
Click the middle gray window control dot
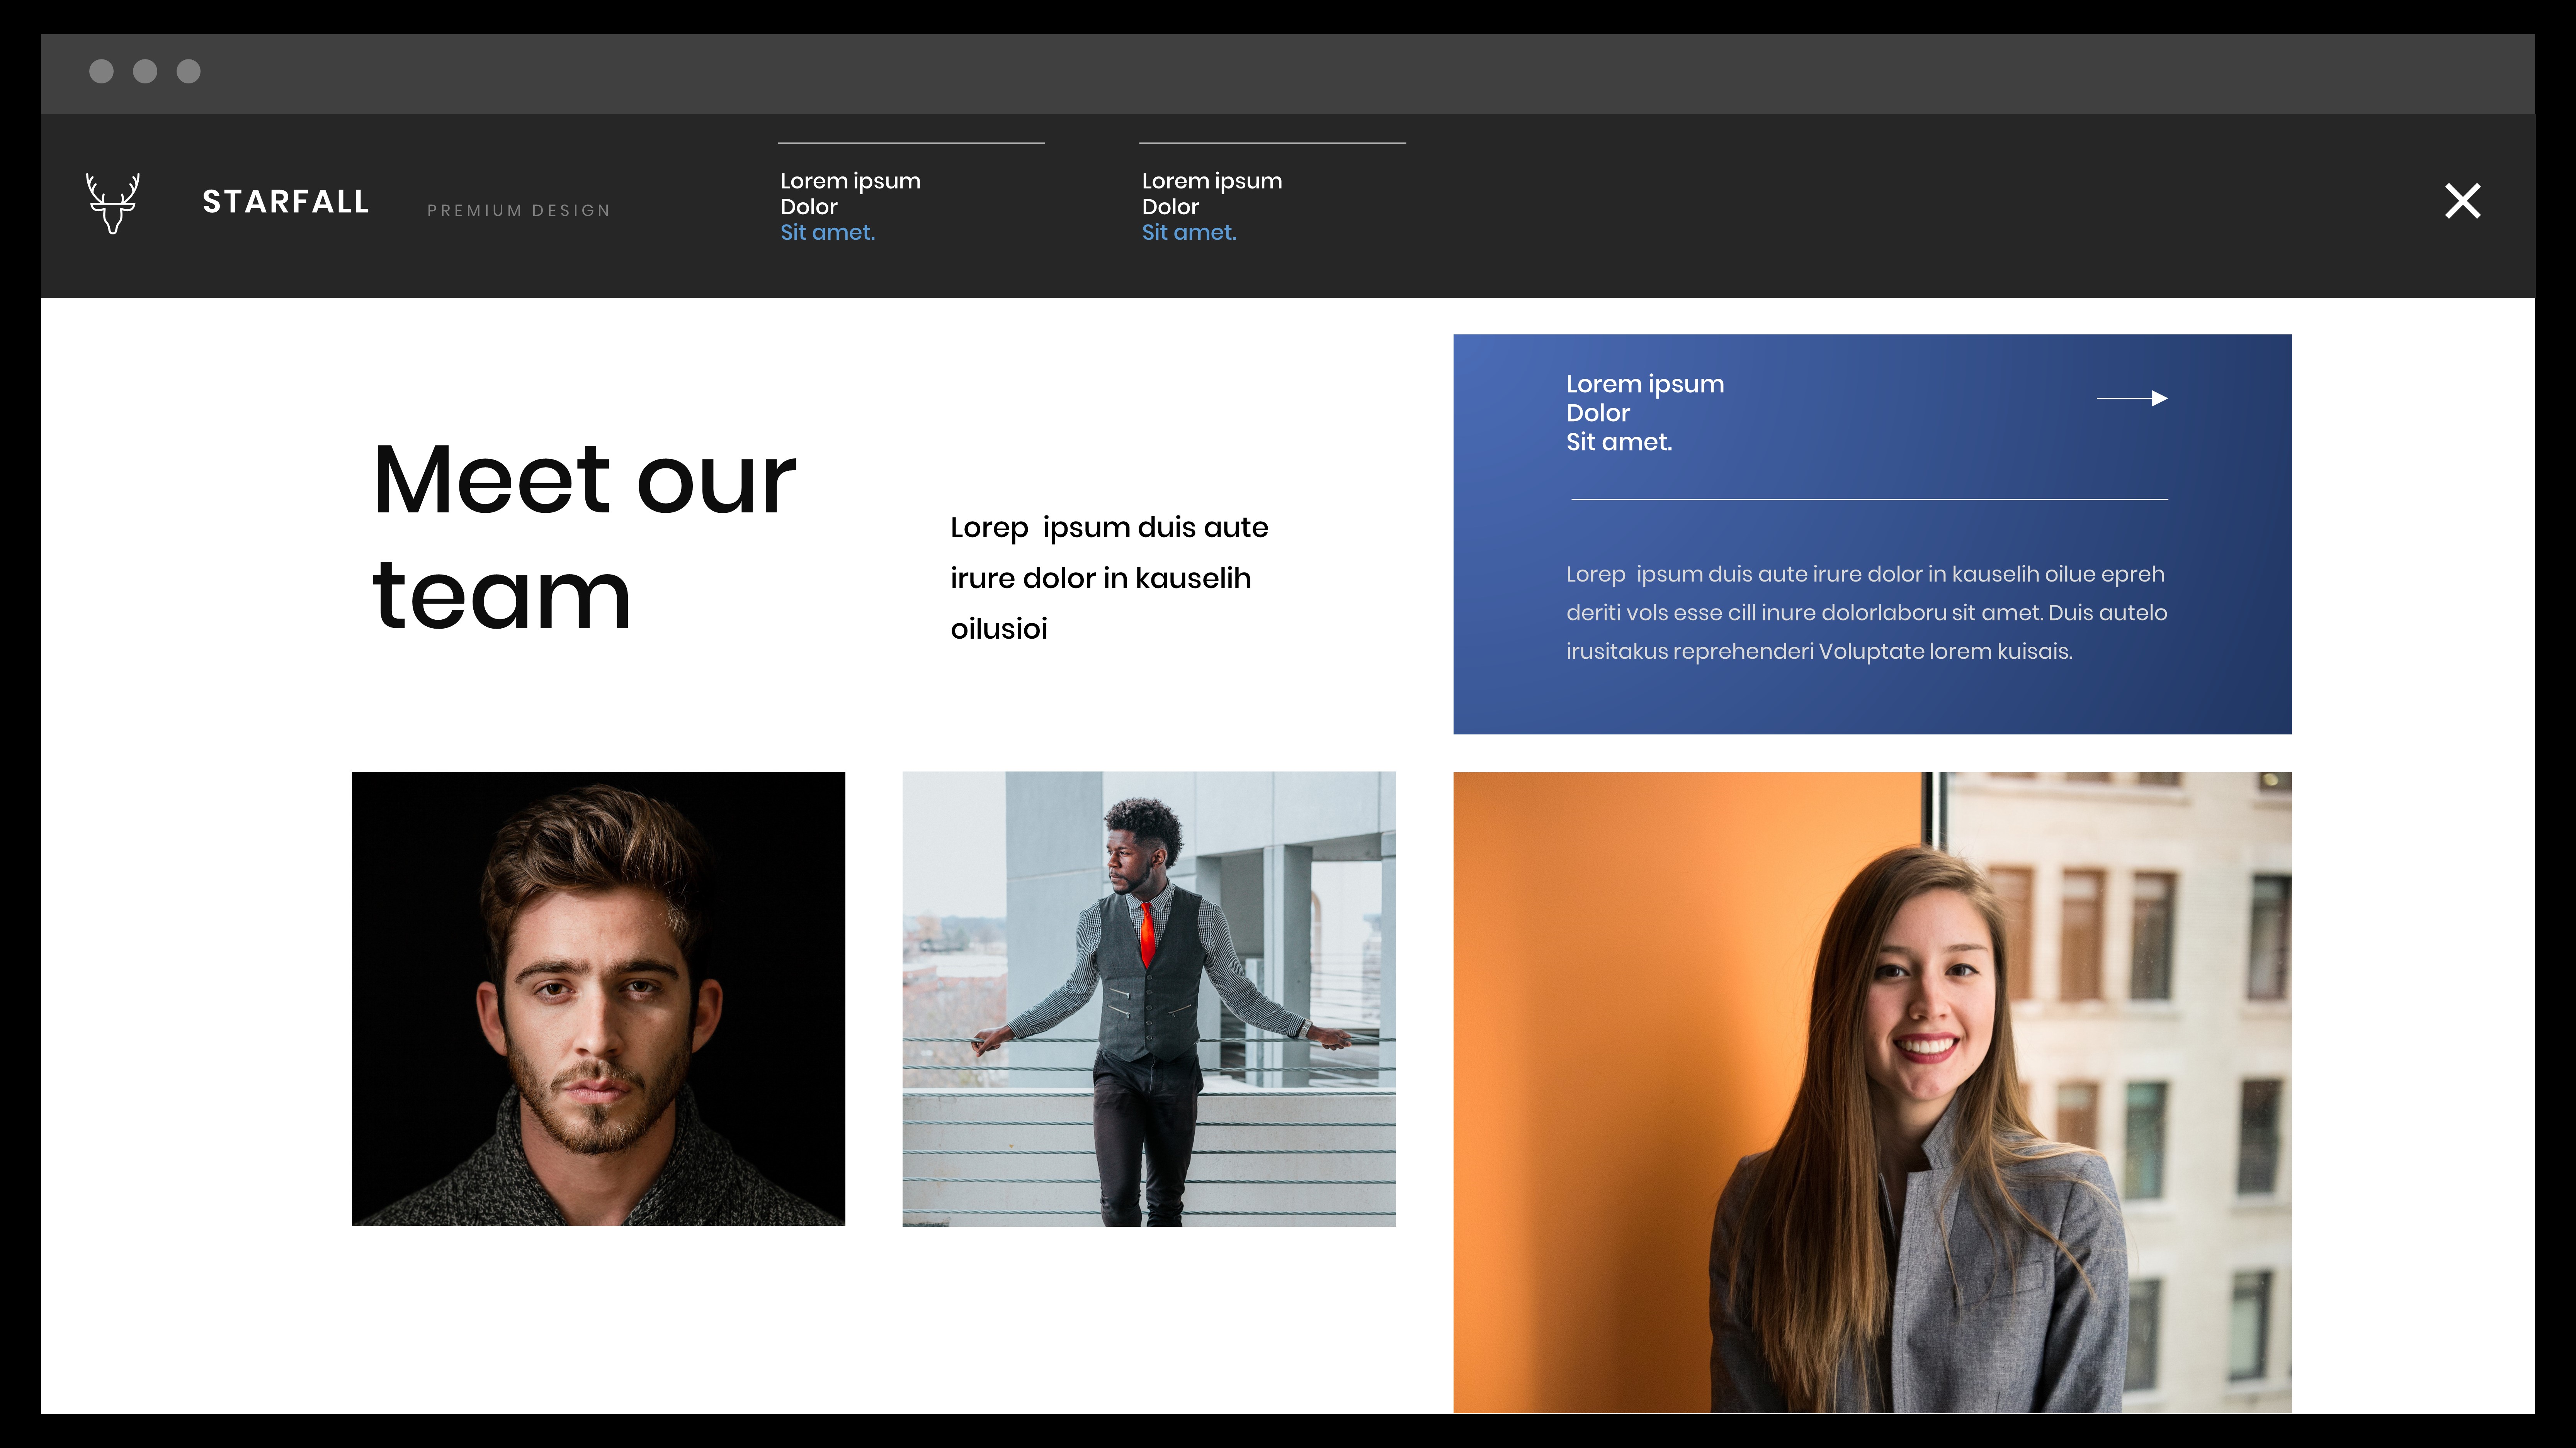click(145, 71)
